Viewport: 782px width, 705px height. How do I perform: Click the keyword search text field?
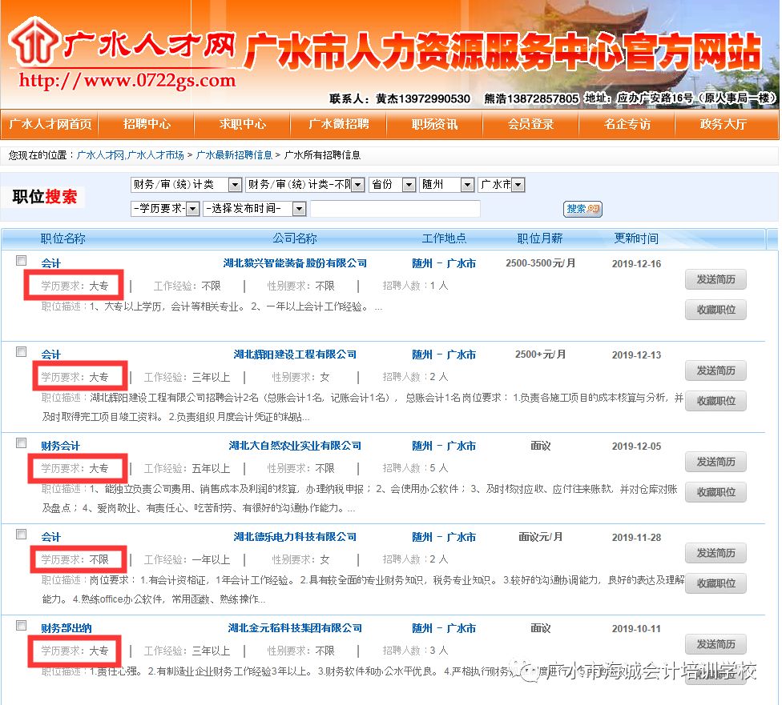(395, 209)
